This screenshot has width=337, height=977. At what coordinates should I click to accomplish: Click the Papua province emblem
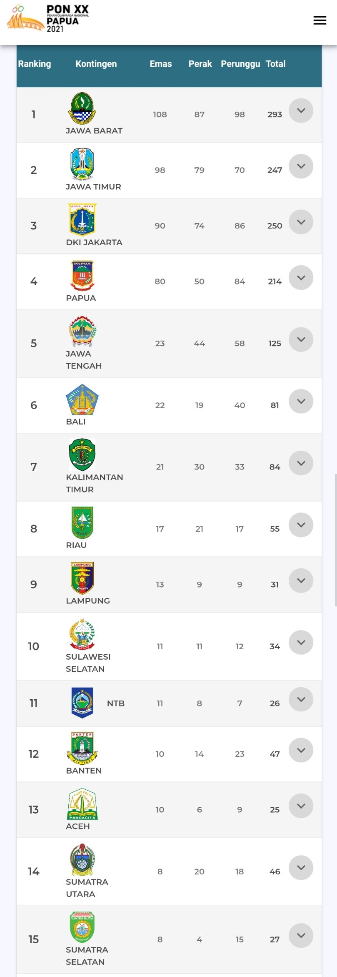(x=82, y=276)
